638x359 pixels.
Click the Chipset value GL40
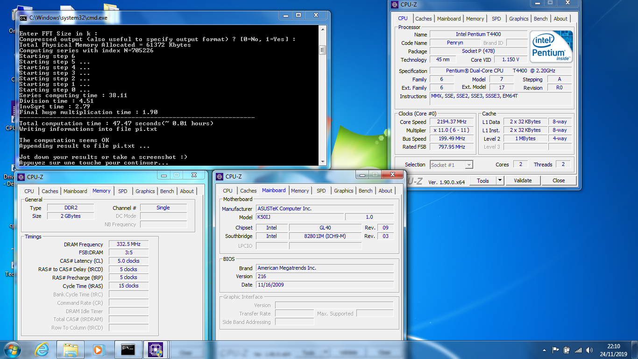(325, 228)
